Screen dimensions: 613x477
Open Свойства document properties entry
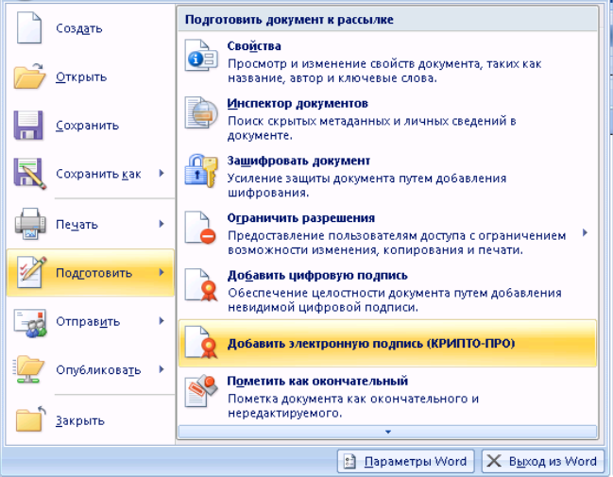[x=387, y=61]
